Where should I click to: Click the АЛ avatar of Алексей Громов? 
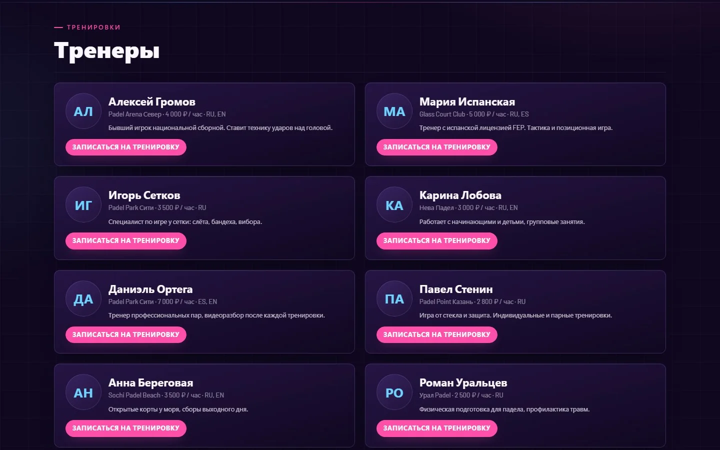[83, 111]
